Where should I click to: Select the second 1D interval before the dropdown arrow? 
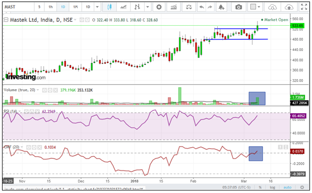pos(88,7)
